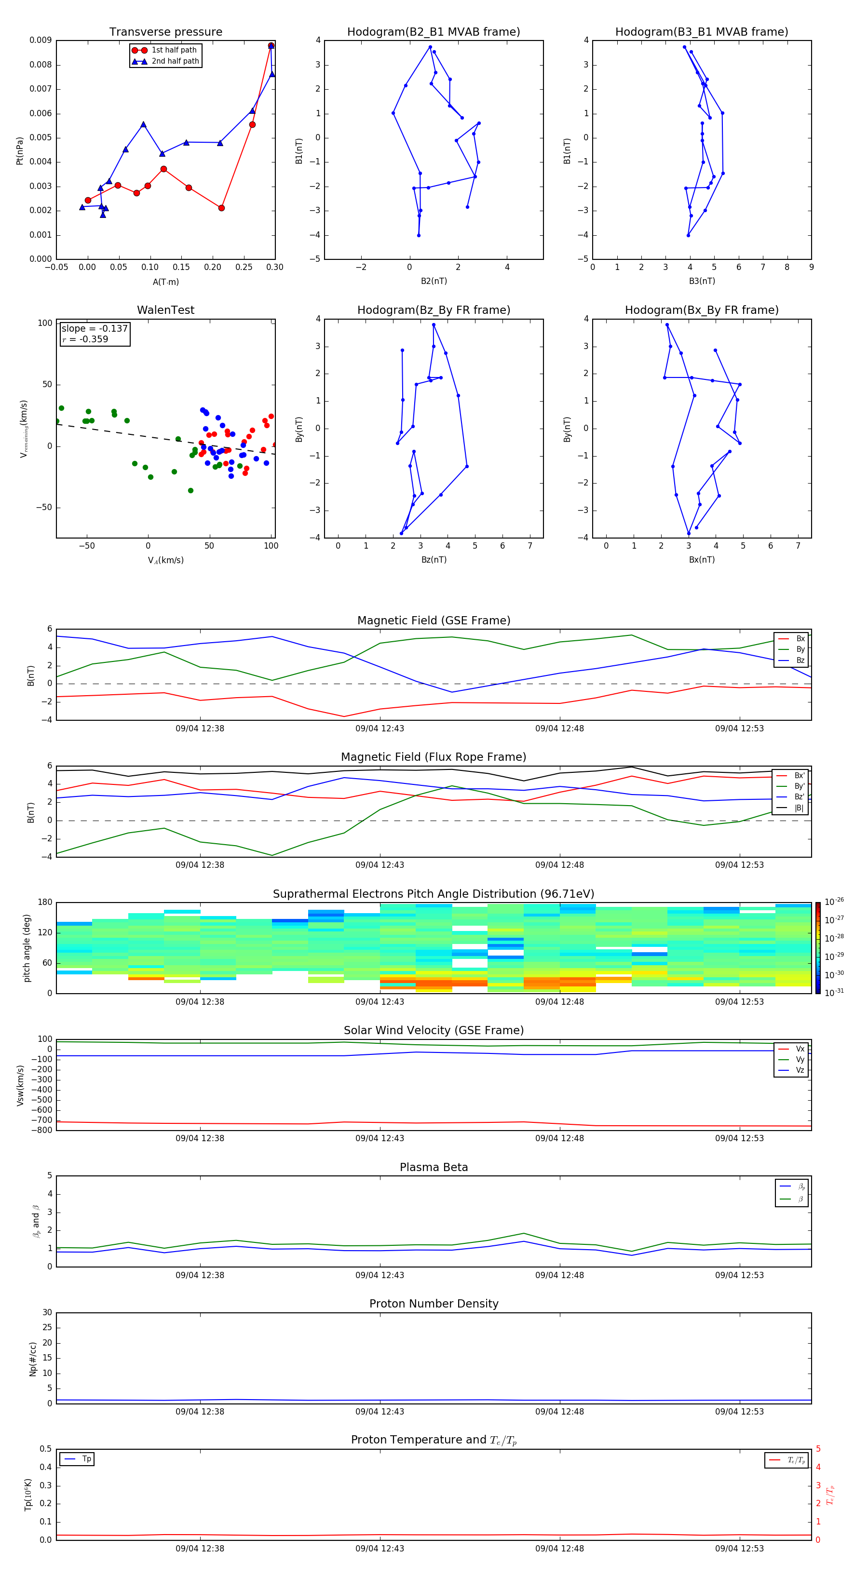The height and width of the screenshot is (1591, 868).
Task: Select the "By" entry in GSE legend
Action: [791, 649]
